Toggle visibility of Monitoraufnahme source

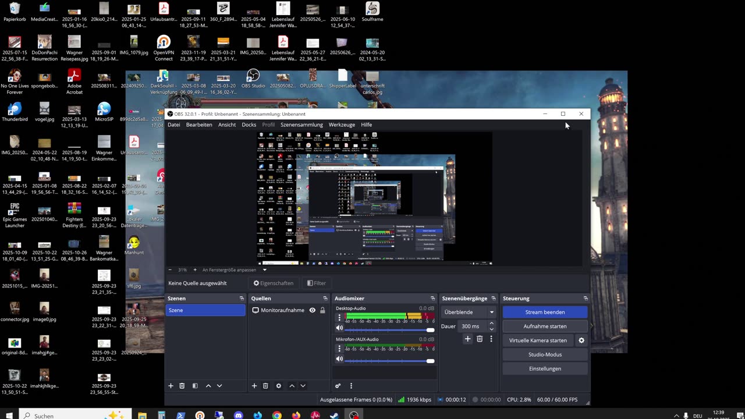(x=313, y=310)
